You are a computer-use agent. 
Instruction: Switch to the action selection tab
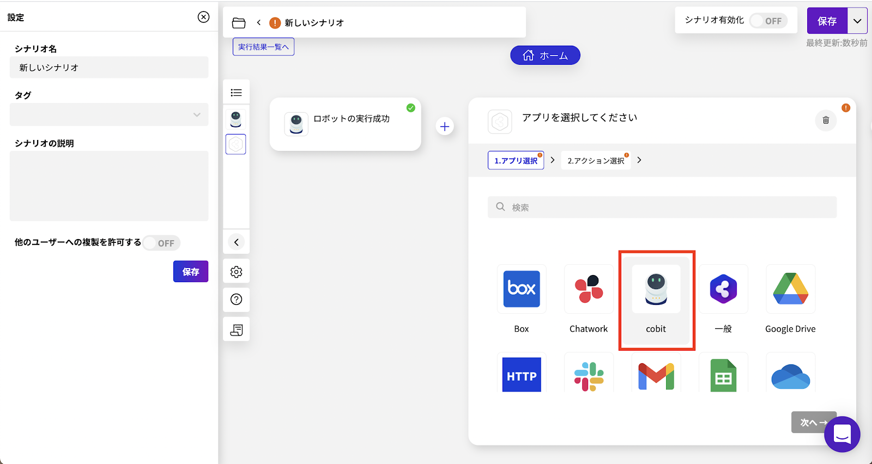point(596,160)
